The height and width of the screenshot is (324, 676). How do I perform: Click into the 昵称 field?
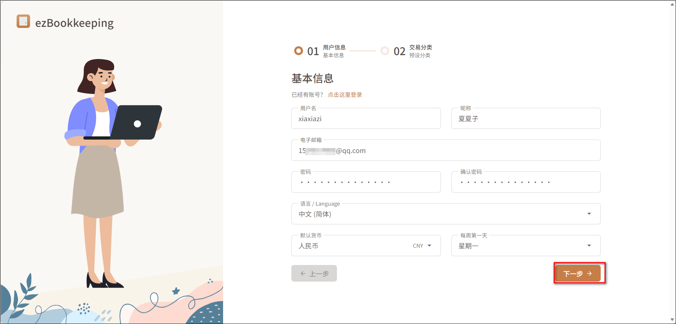525,119
